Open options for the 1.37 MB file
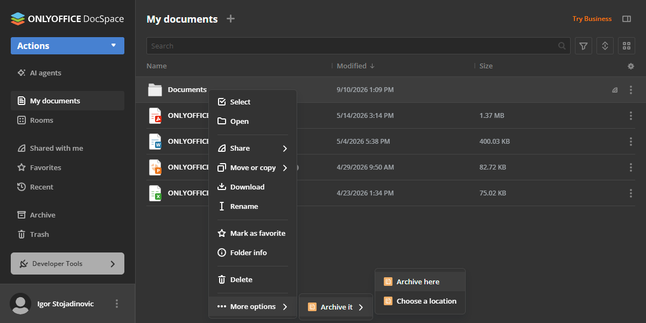Screen dimensions: 646x323 click(x=631, y=116)
